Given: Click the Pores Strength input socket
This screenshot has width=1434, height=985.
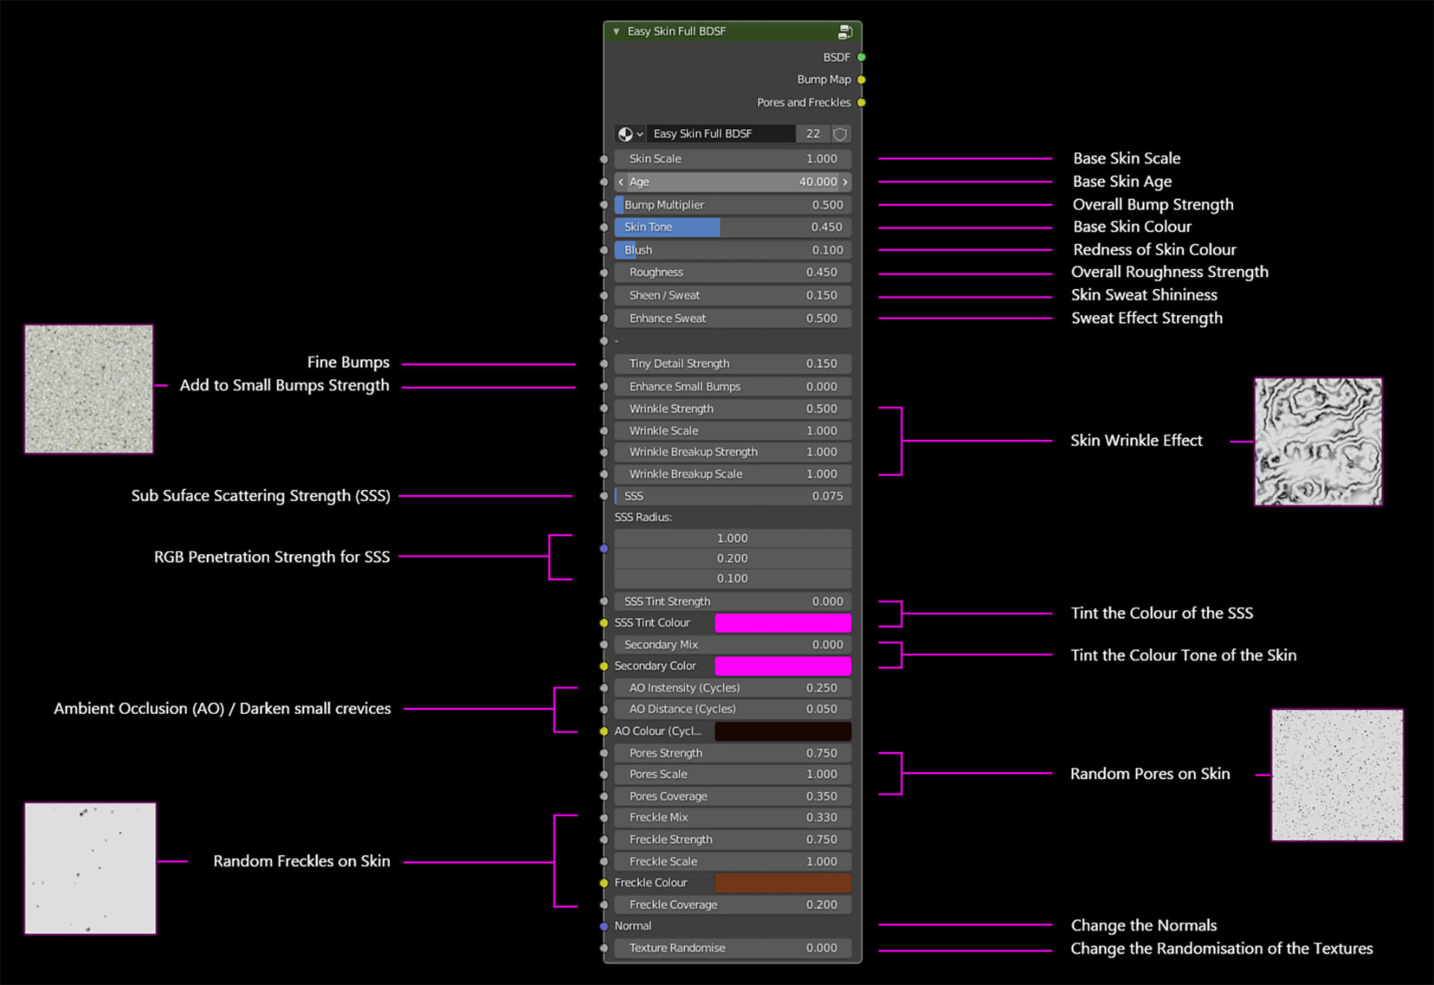Looking at the screenshot, I should click(x=603, y=753).
